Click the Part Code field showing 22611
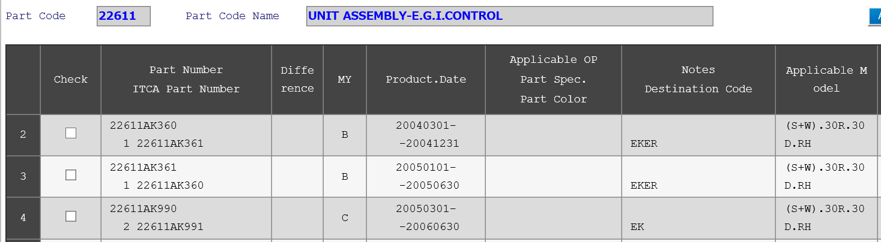 [123, 16]
